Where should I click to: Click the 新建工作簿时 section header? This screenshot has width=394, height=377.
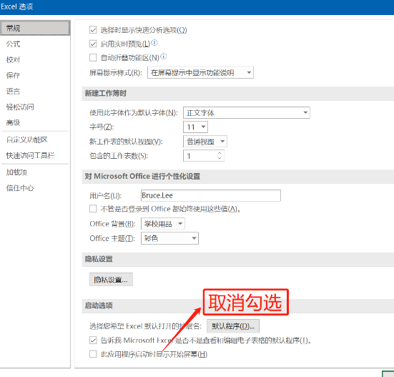click(x=106, y=94)
